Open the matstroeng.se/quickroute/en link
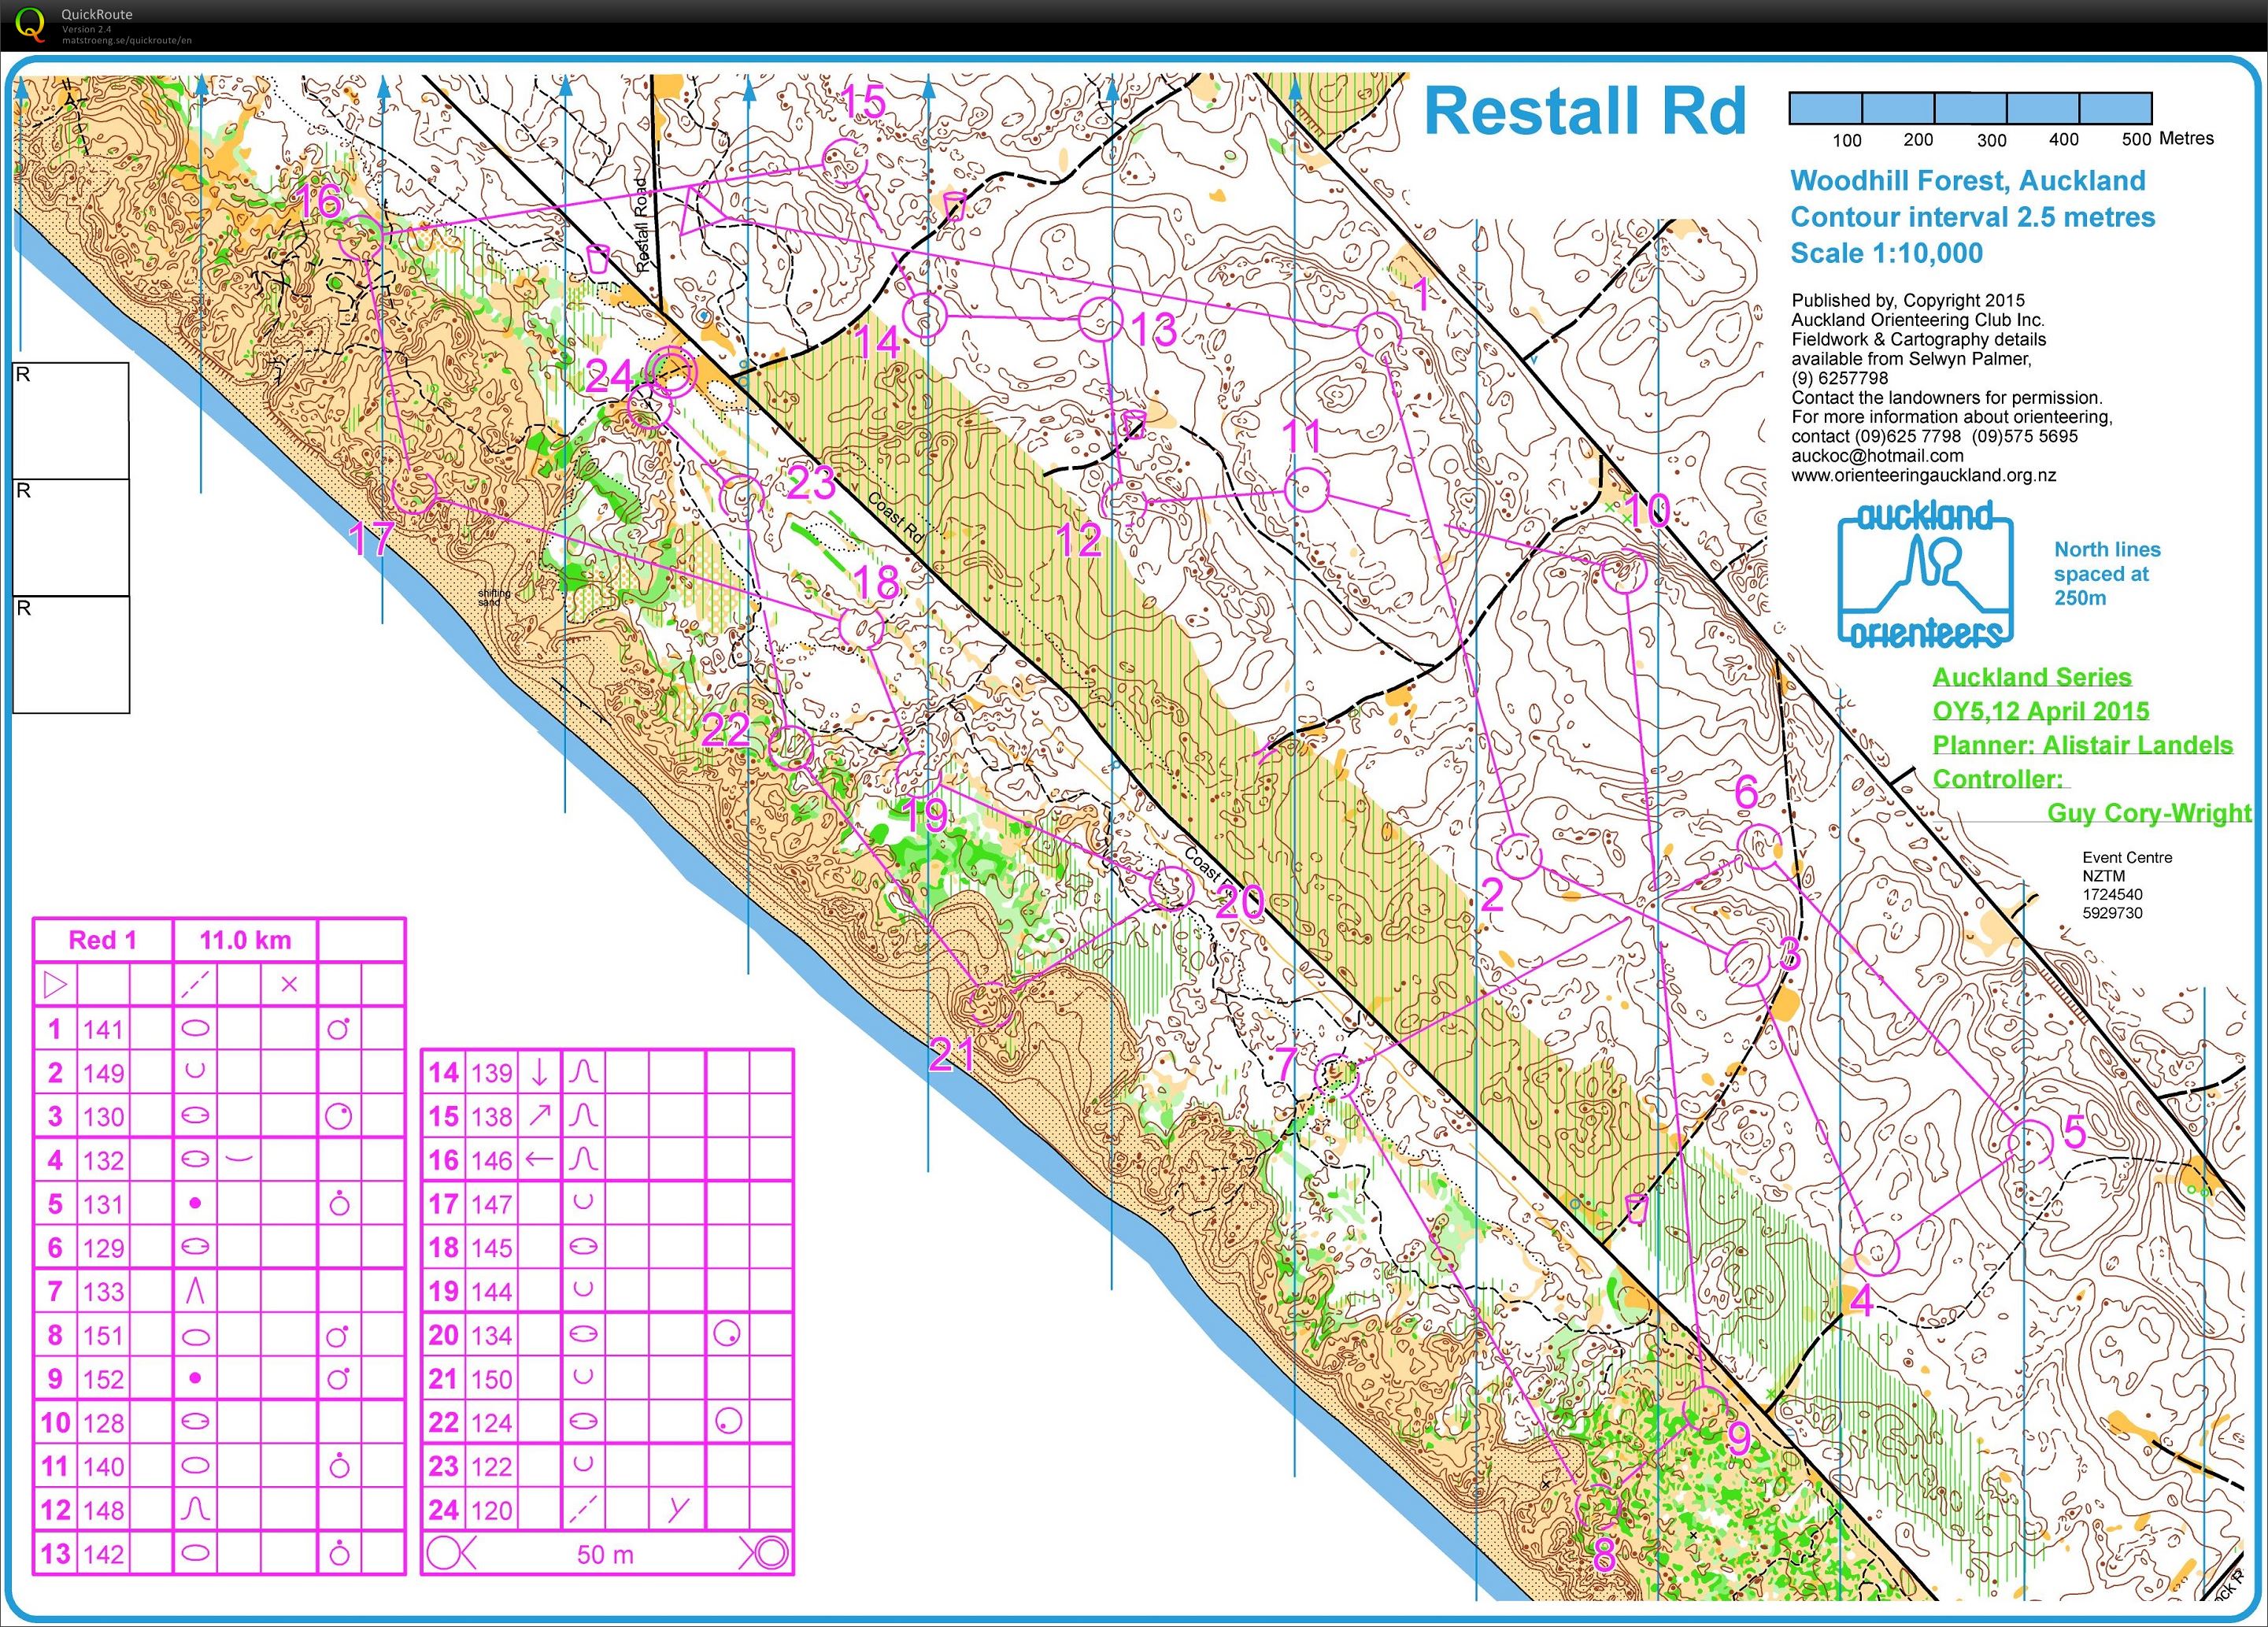 [126, 40]
